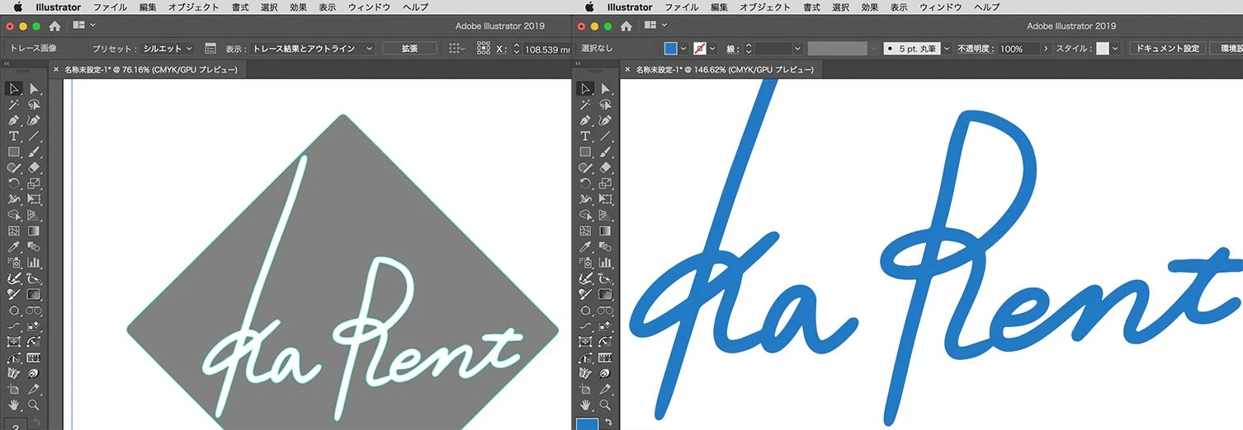Select the Selection tool in right window
1243x430 pixels.
point(585,89)
